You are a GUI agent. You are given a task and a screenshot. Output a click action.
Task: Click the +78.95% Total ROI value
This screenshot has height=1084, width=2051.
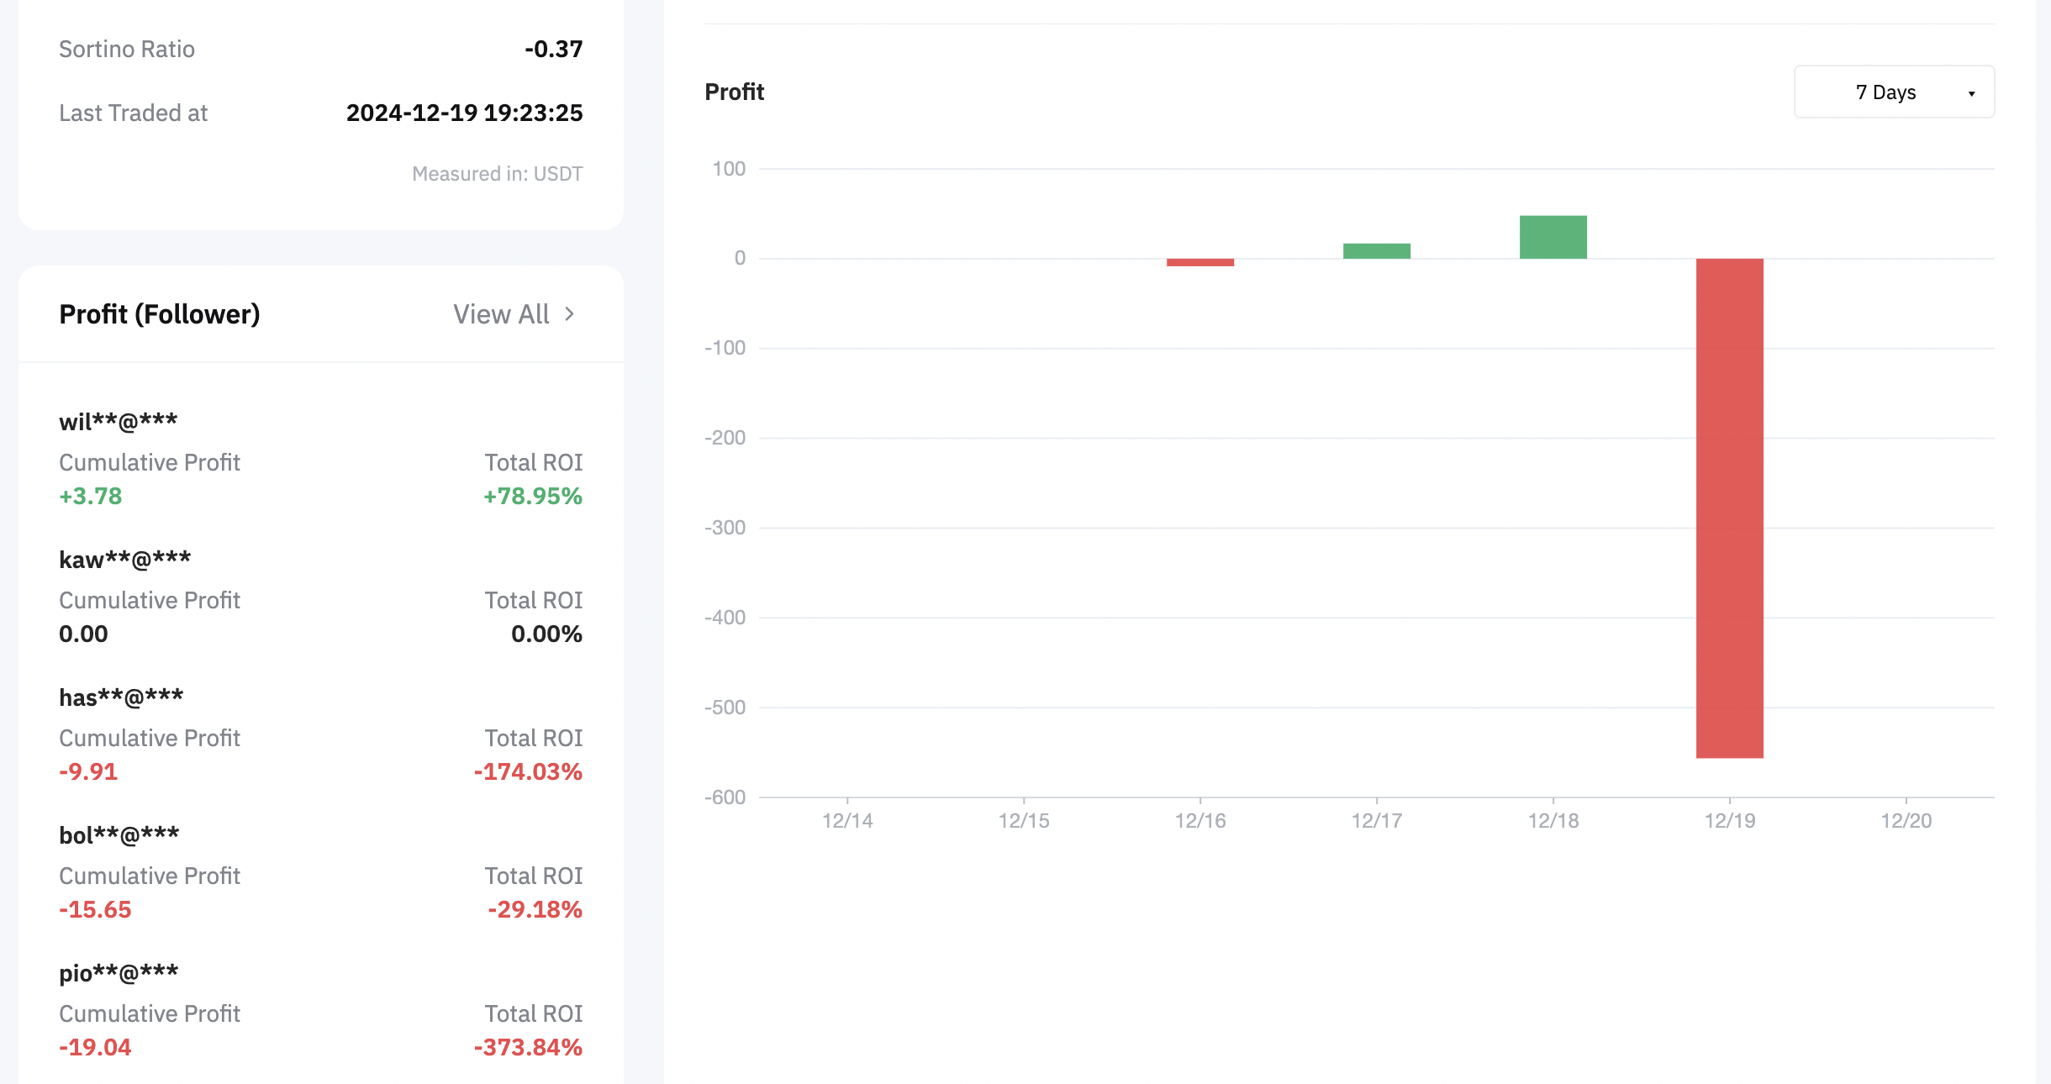point(532,496)
